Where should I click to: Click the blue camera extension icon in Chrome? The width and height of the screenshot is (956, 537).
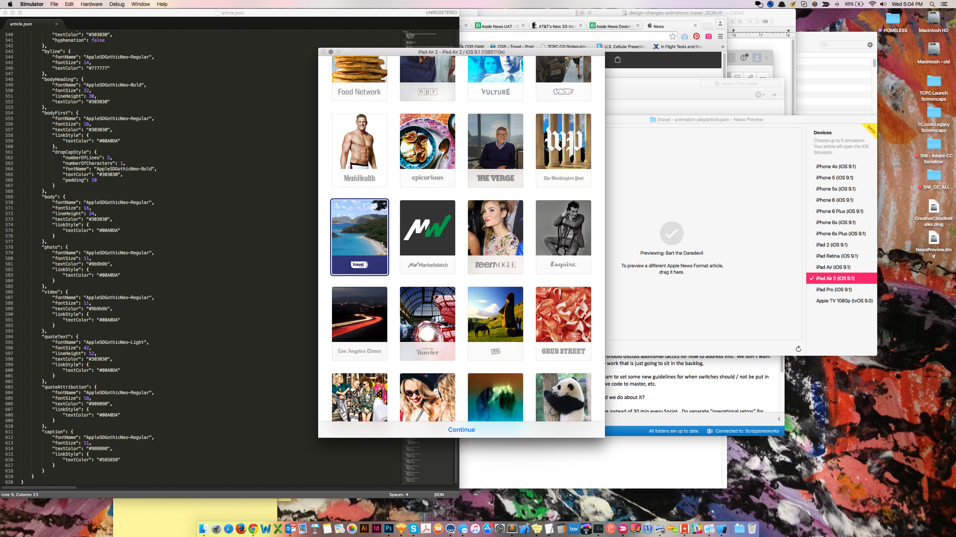click(x=684, y=36)
